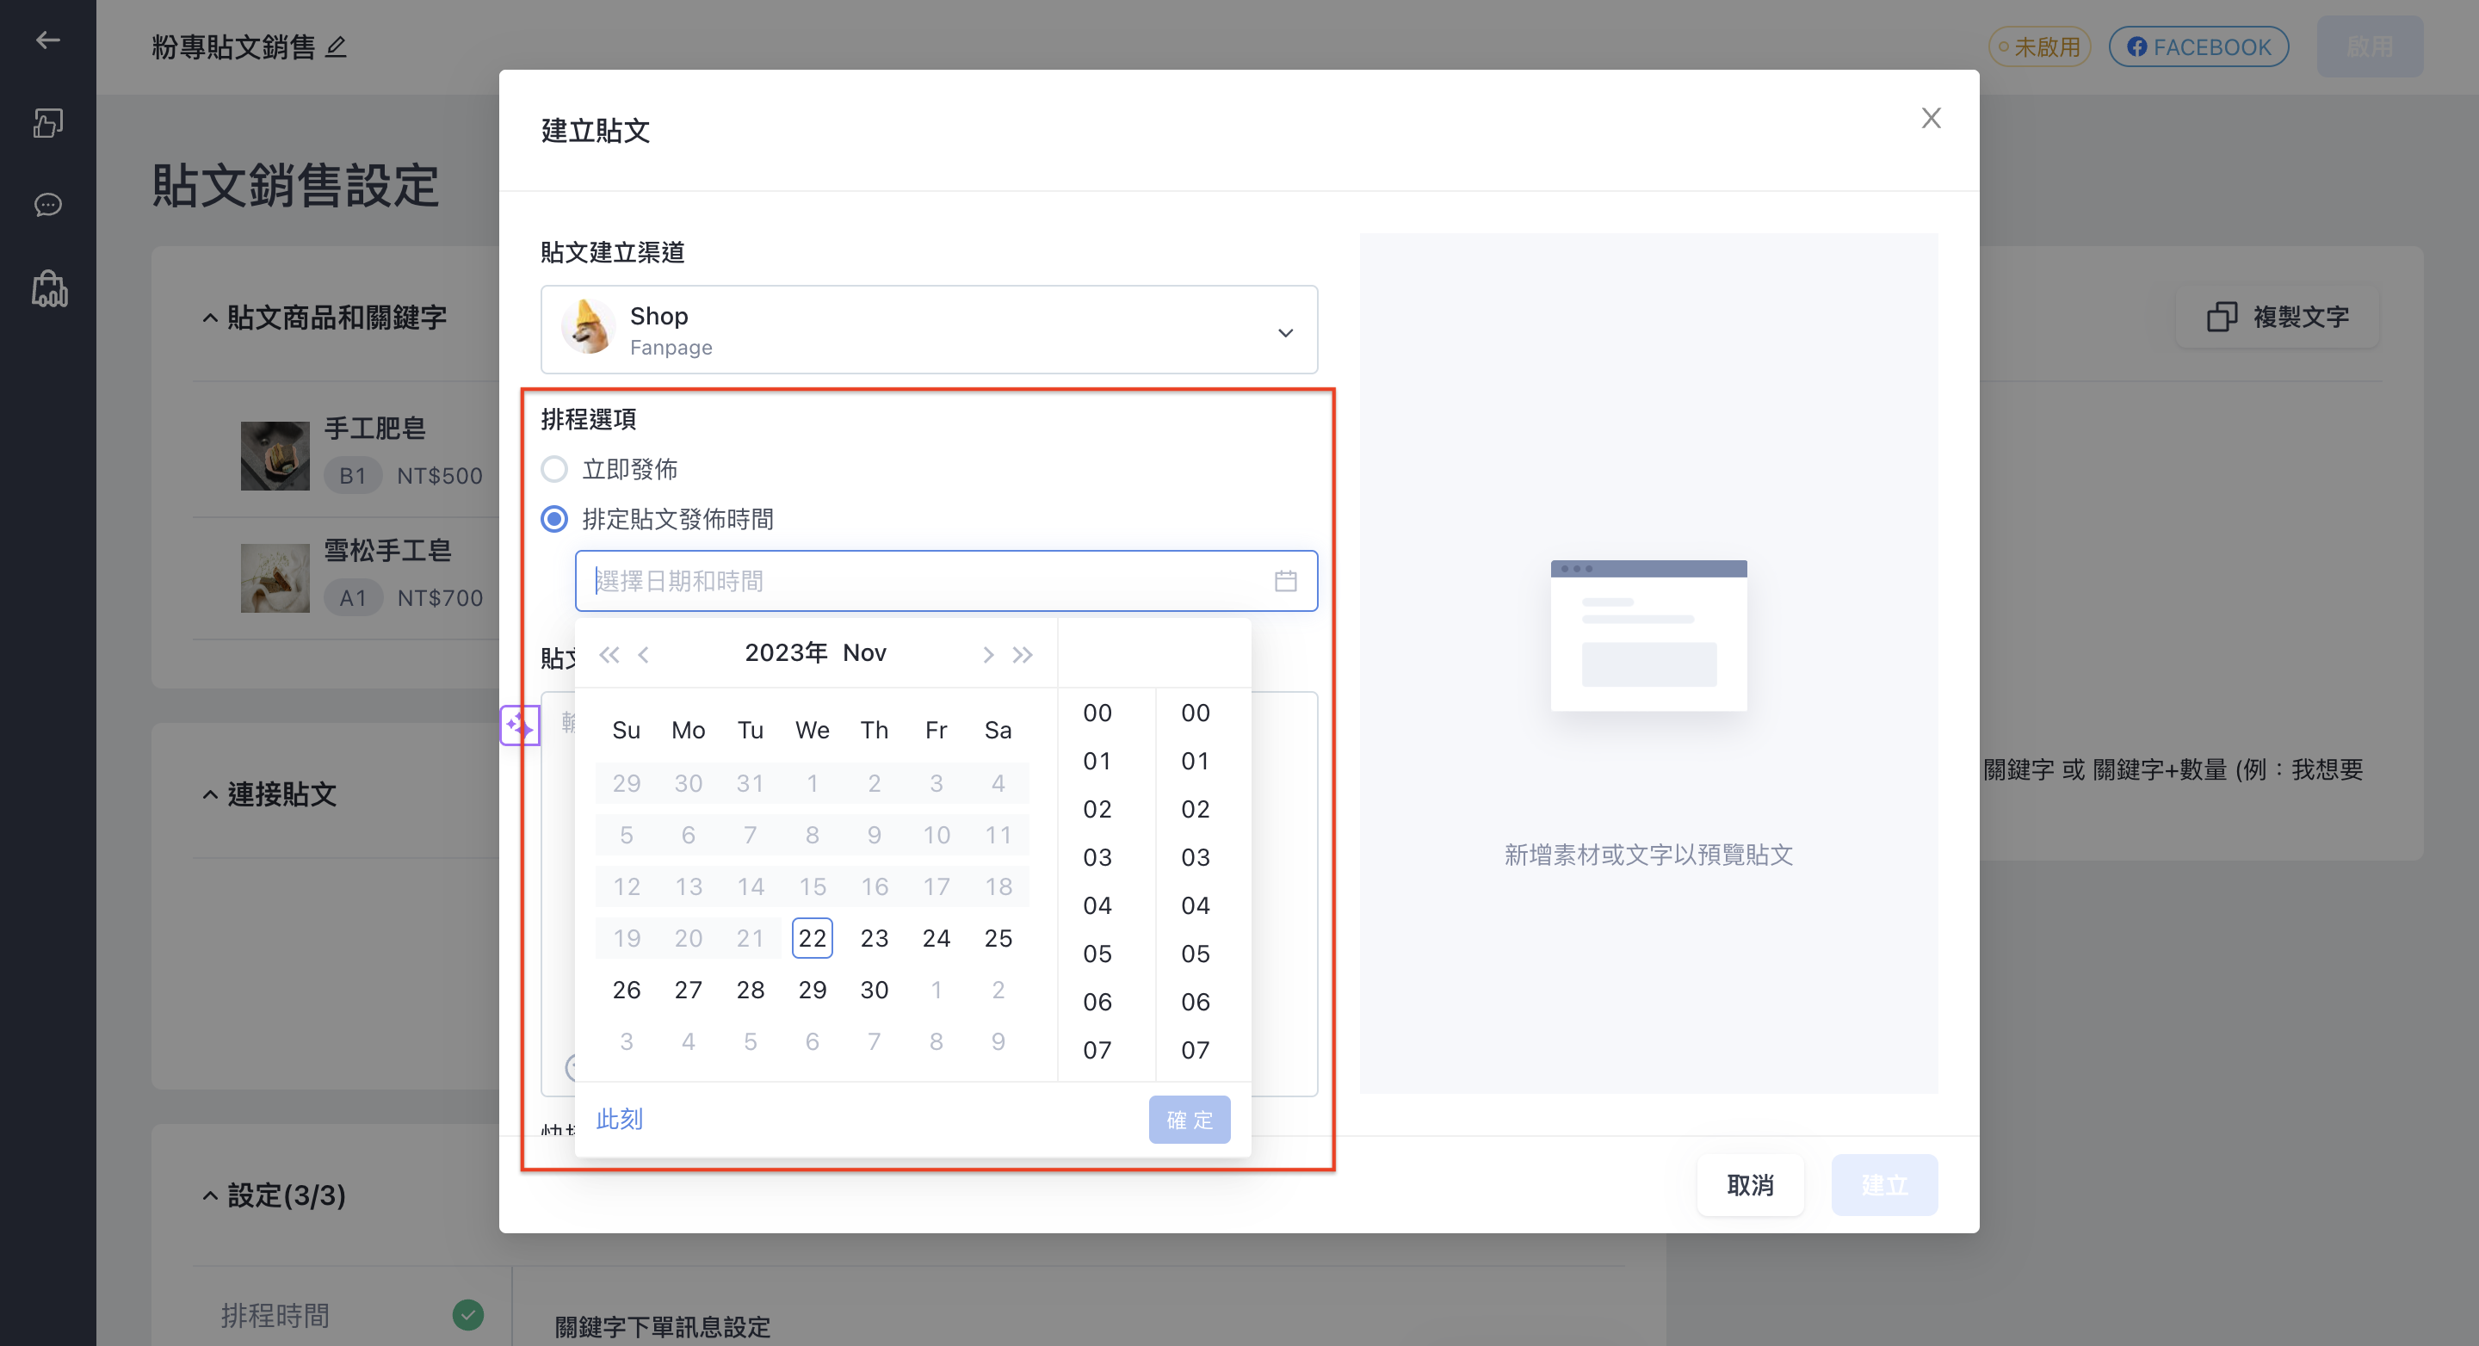Screen dimensions: 2479x1346
Task: Click the AI sparkle icon beside post text
Action: (x=520, y=726)
